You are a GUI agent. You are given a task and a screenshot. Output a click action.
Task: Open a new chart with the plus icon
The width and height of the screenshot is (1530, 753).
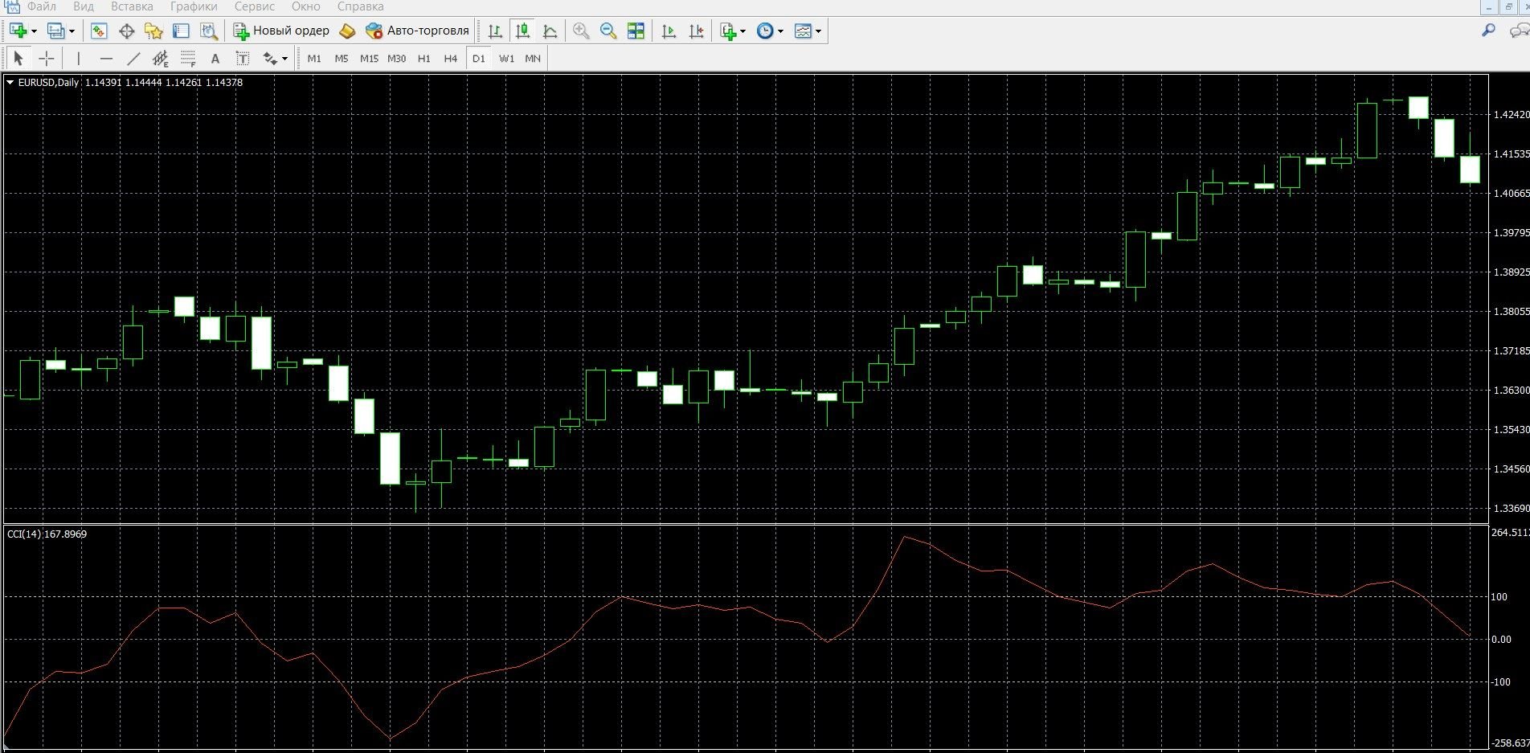tap(18, 31)
